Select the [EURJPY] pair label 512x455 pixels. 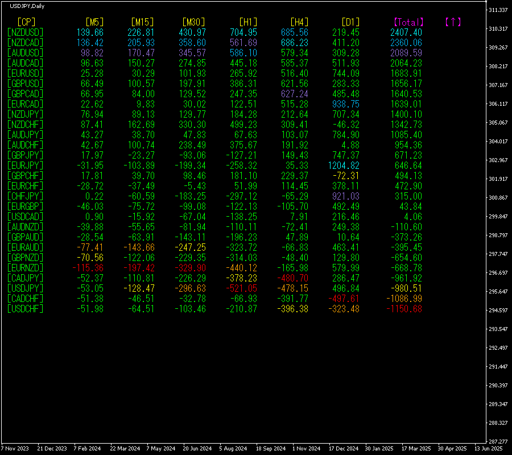[25, 166]
